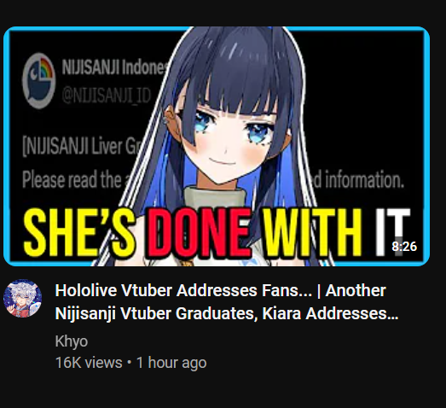
Task: Click the NIJISANJI rainbow logo in thumbnail
Action: click(x=38, y=80)
